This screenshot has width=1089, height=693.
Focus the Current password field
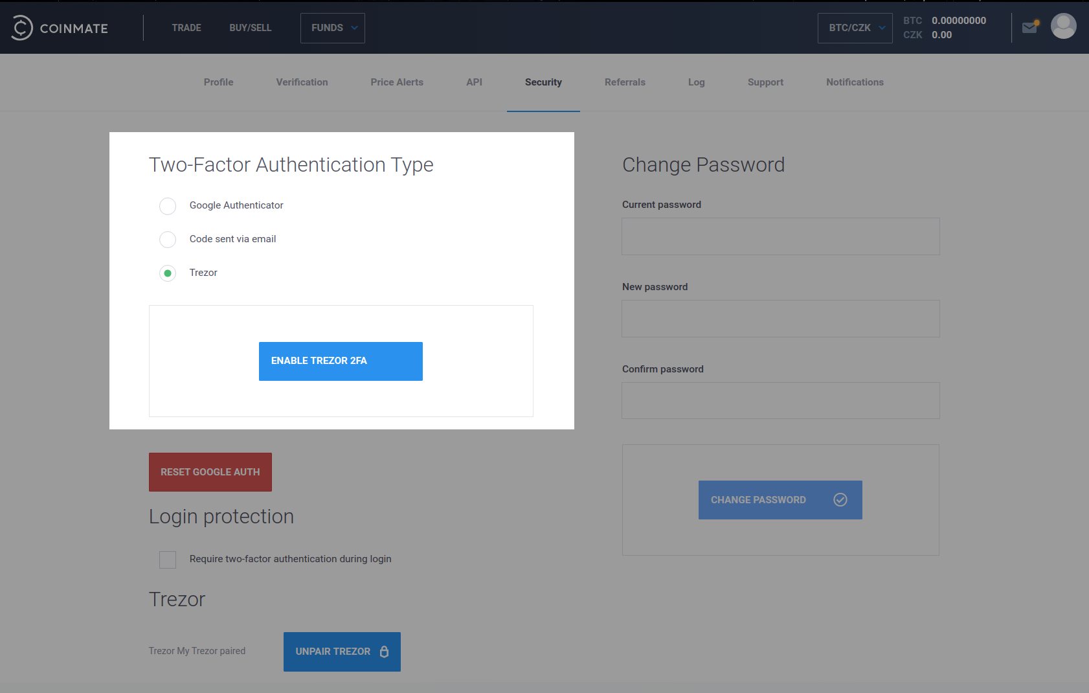click(x=781, y=236)
